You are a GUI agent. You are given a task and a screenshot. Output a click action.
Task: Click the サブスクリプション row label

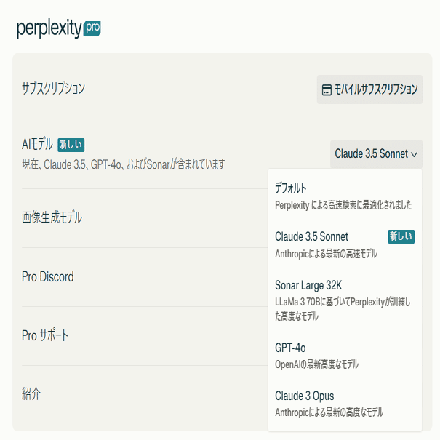(x=53, y=89)
